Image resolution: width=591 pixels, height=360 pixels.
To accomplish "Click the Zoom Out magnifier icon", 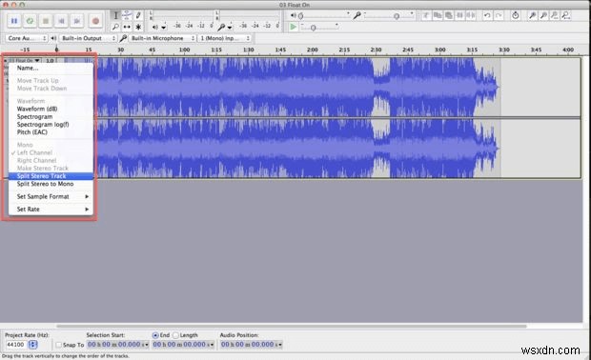I will [x=543, y=15].
